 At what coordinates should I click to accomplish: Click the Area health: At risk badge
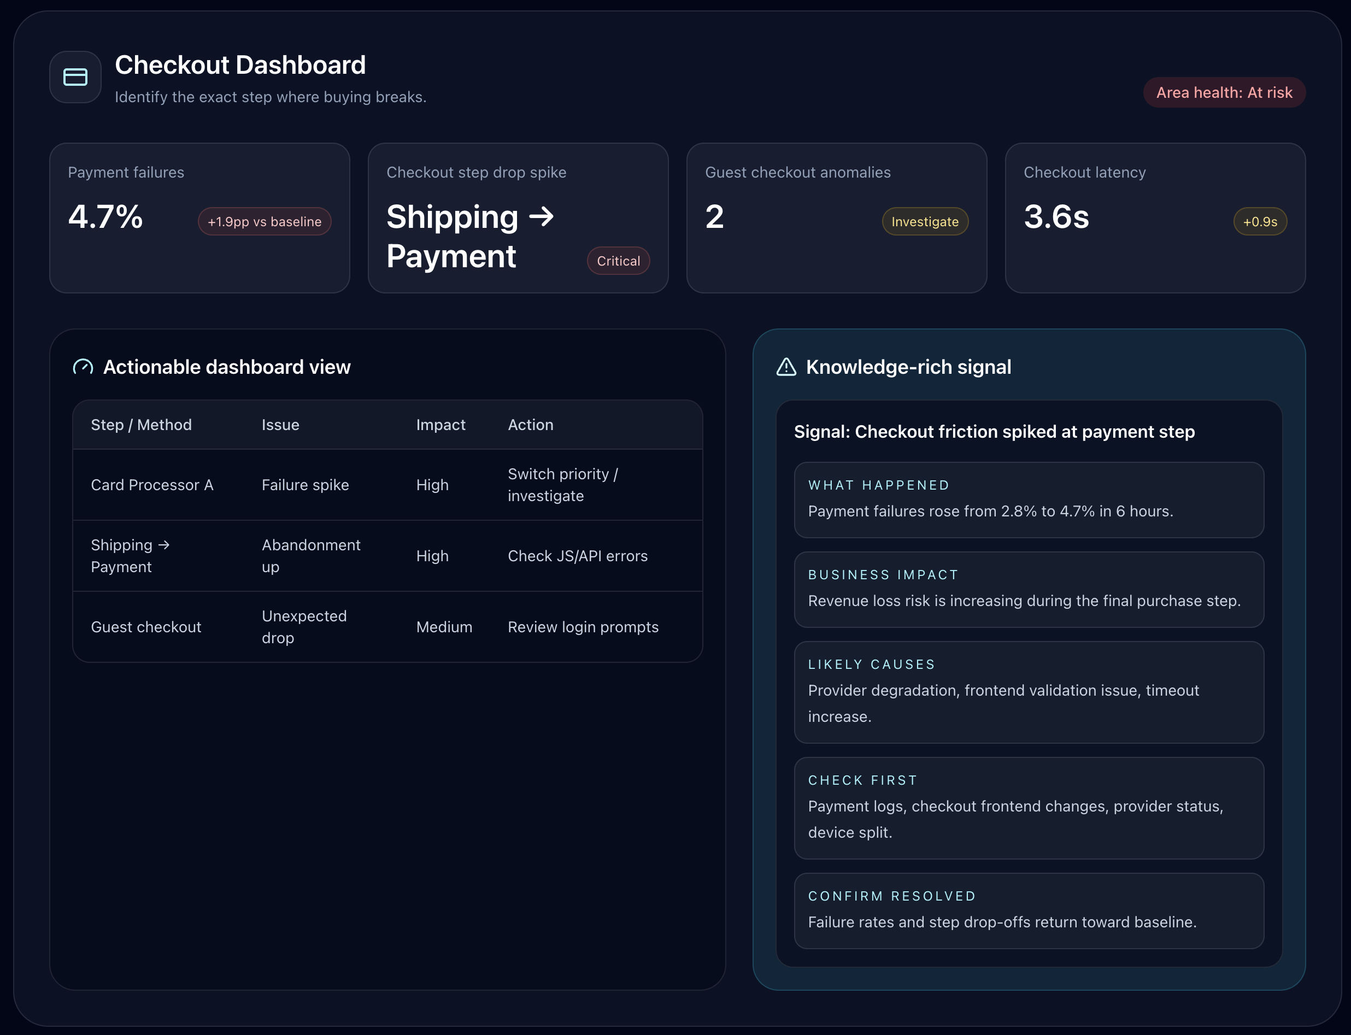(x=1224, y=92)
